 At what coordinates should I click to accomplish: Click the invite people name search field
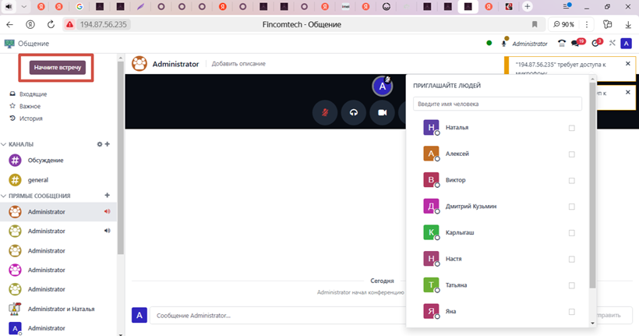coord(497,104)
